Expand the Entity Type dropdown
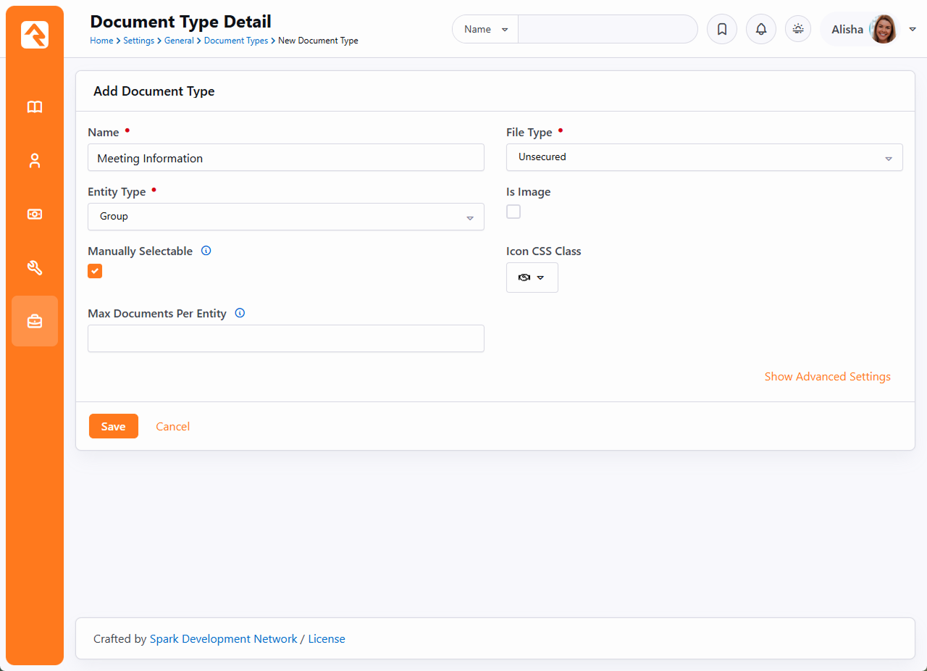927x671 pixels. point(286,217)
